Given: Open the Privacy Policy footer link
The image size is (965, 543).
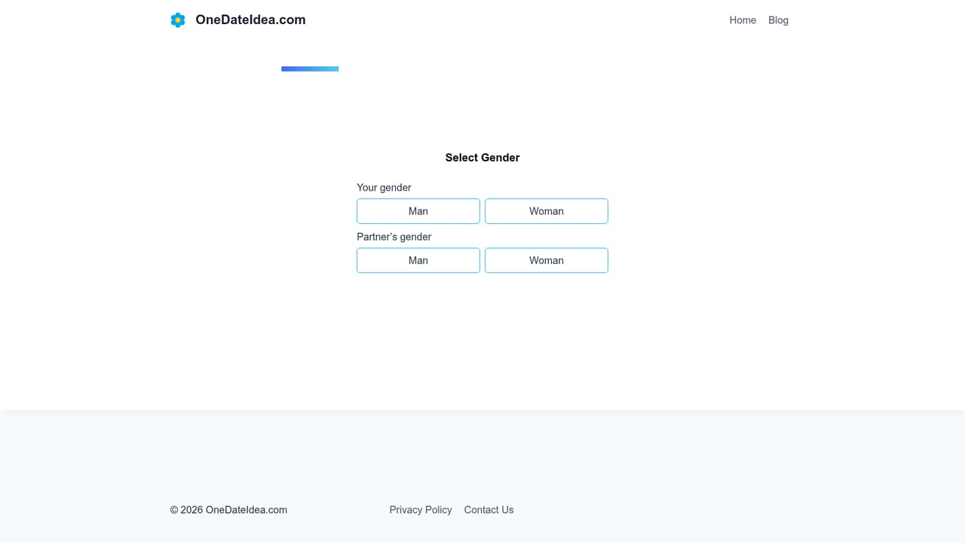Looking at the screenshot, I should [x=421, y=510].
